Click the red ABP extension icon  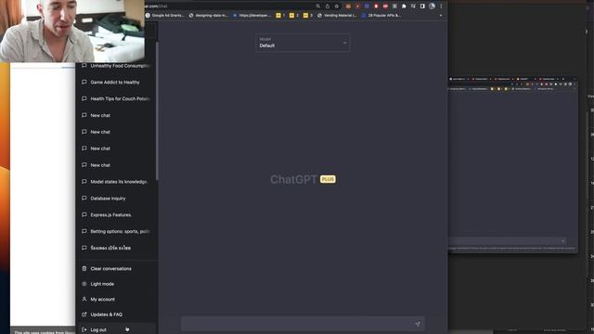(x=385, y=6)
